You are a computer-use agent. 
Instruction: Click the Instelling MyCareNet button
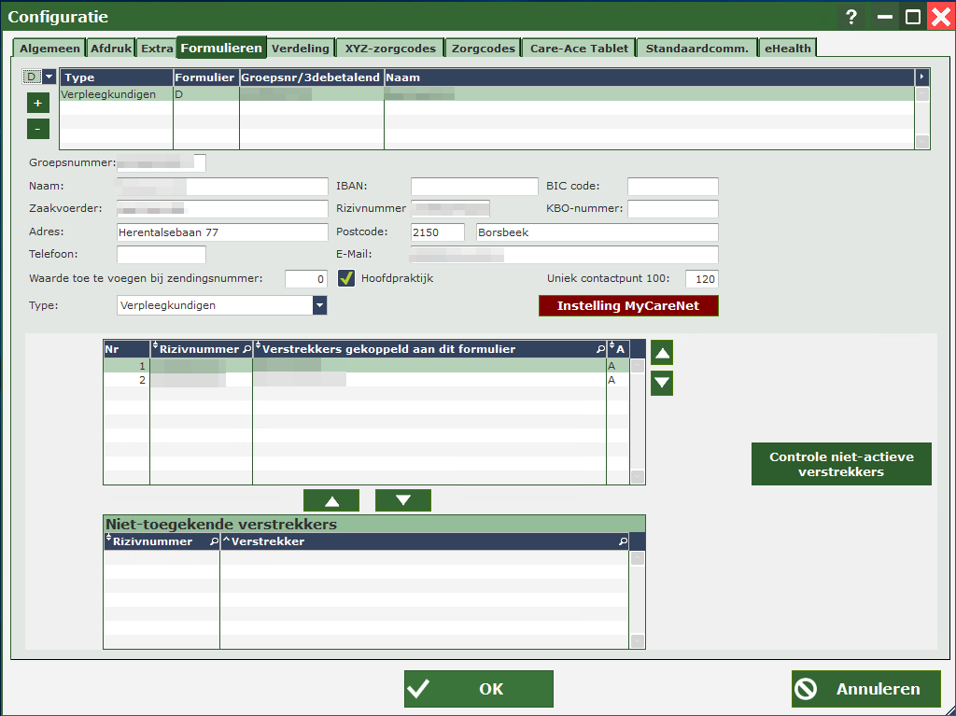tap(628, 306)
